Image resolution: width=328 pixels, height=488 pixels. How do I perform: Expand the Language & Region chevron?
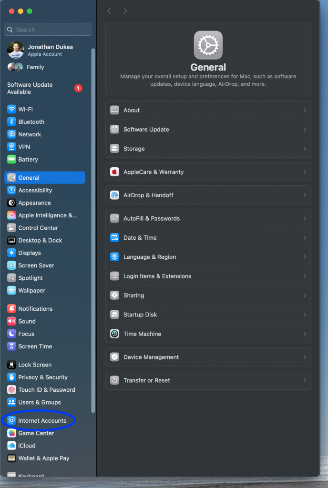point(305,257)
